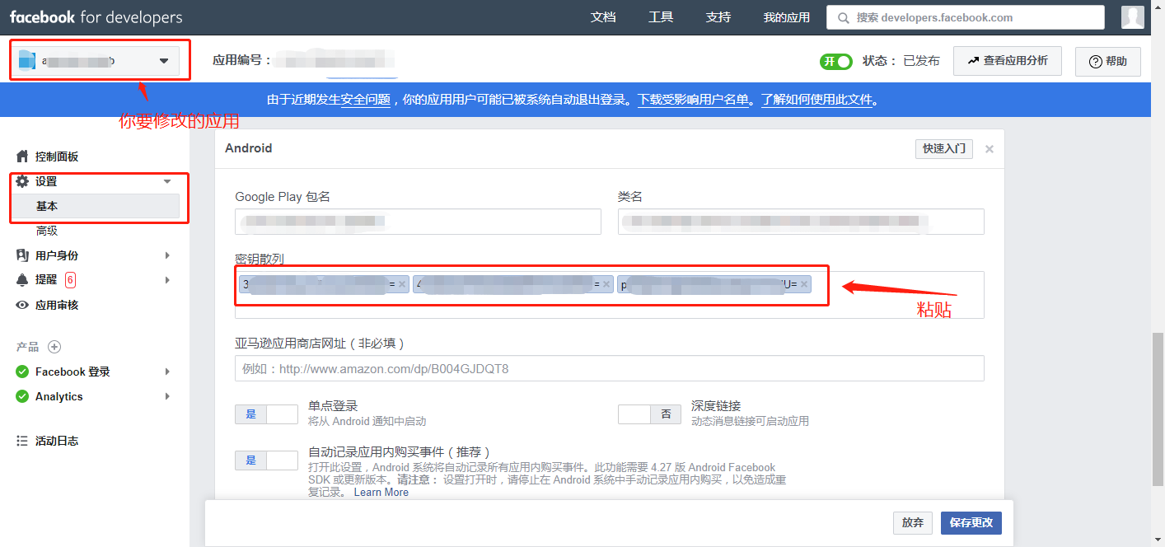Click the Facebook for developers logo

[x=96, y=17]
